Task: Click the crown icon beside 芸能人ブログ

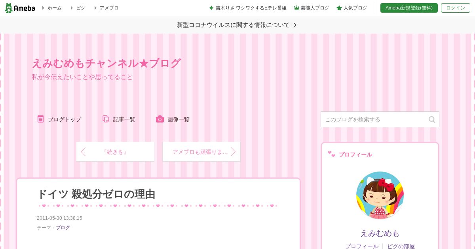Action: point(296,8)
